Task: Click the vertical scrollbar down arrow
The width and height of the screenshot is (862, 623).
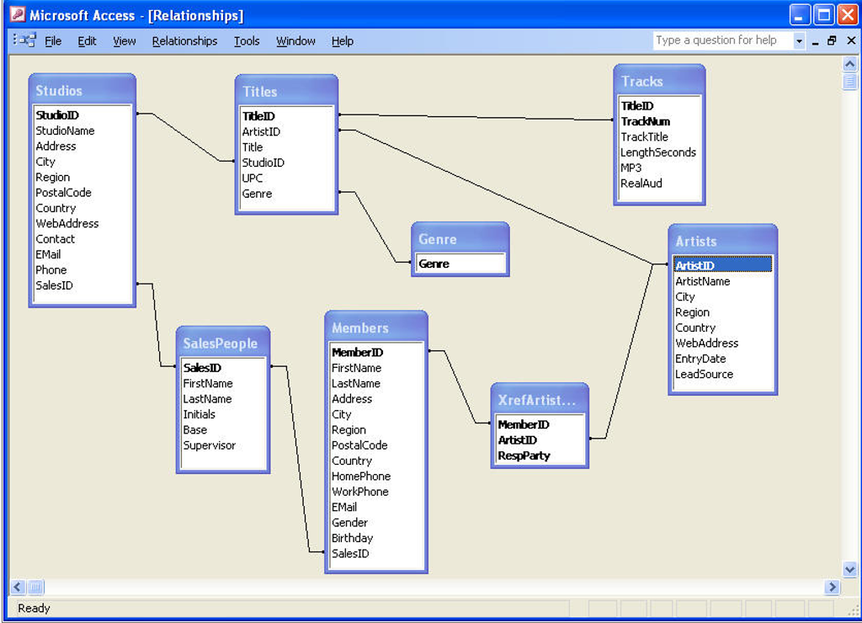Action: click(850, 569)
